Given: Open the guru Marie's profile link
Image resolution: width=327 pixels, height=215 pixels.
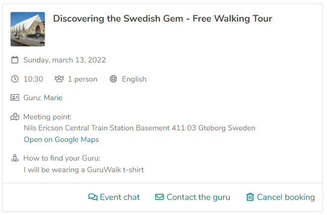Looking at the screenshot, I should (x=53, y=98).
